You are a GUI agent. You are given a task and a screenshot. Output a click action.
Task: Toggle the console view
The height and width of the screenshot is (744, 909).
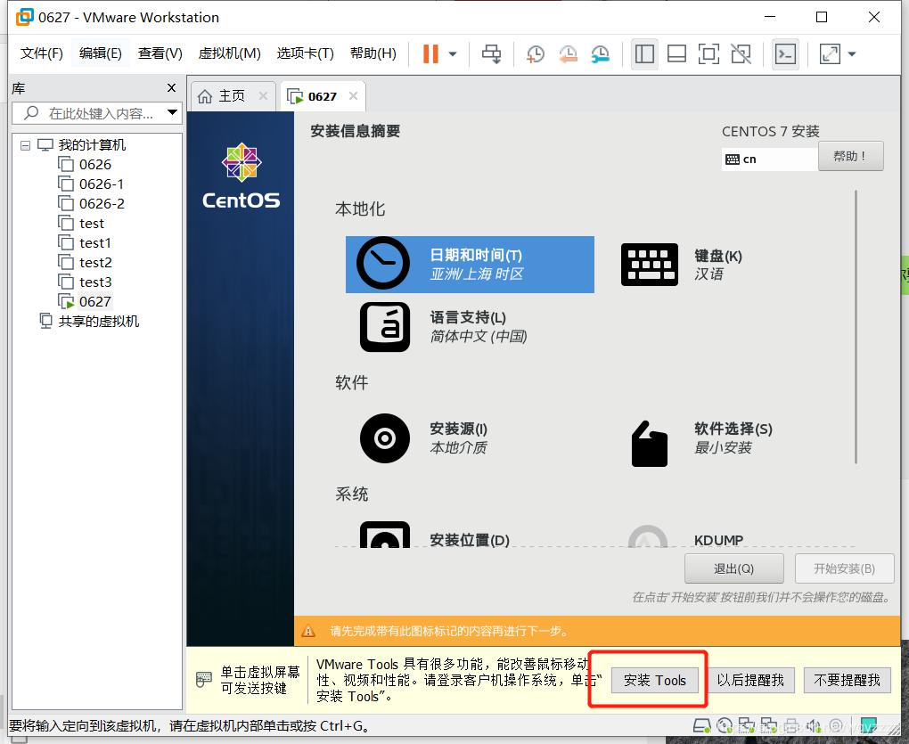(785, 54)
